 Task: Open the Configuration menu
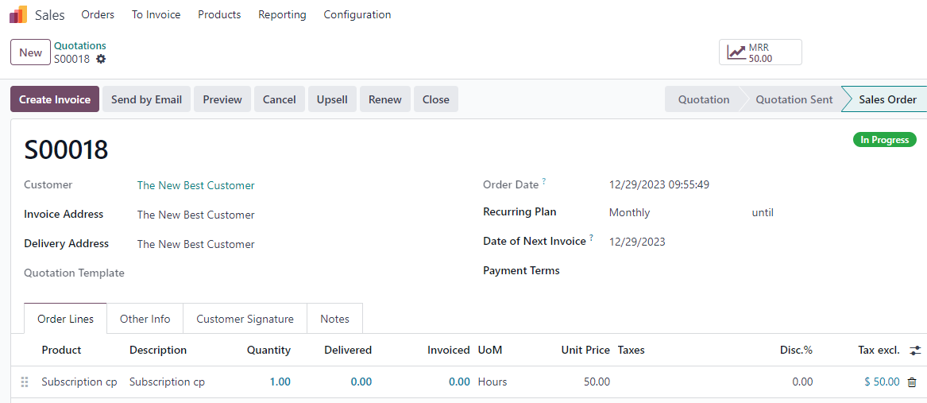click(357, 15)
